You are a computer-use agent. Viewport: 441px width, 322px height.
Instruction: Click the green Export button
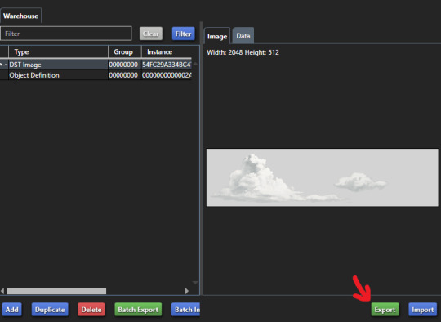pos(385,310)
